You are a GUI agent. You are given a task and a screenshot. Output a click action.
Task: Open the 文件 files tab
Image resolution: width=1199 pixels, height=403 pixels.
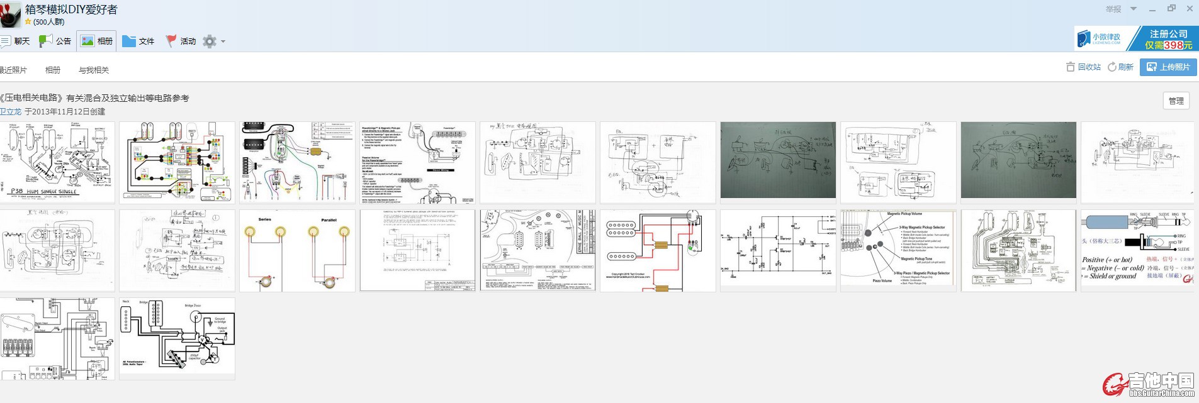(138, 41)
